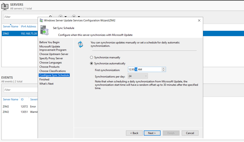Click the blue sync globe icon
The height and width of the screenshot is (142, 244).
click(81, 44)
